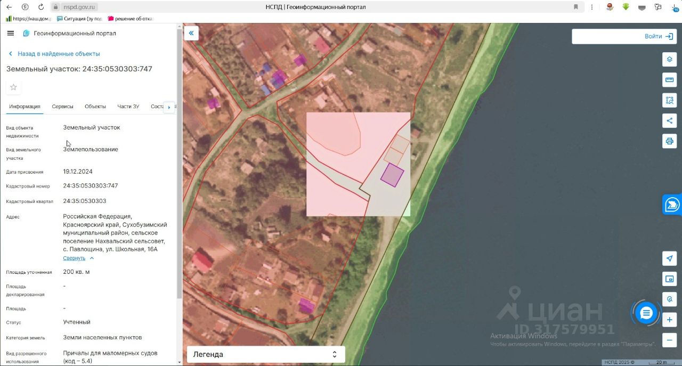Open the hamburger menu of the portal

11,33
